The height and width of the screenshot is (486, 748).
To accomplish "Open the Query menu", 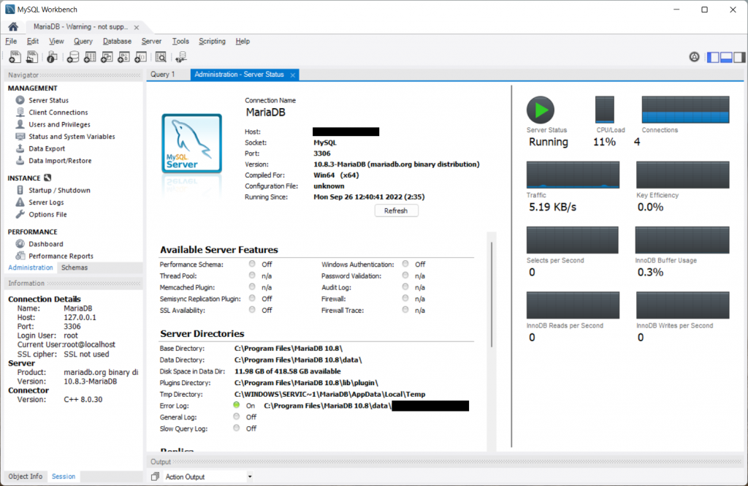I will (x=83, y=42).
